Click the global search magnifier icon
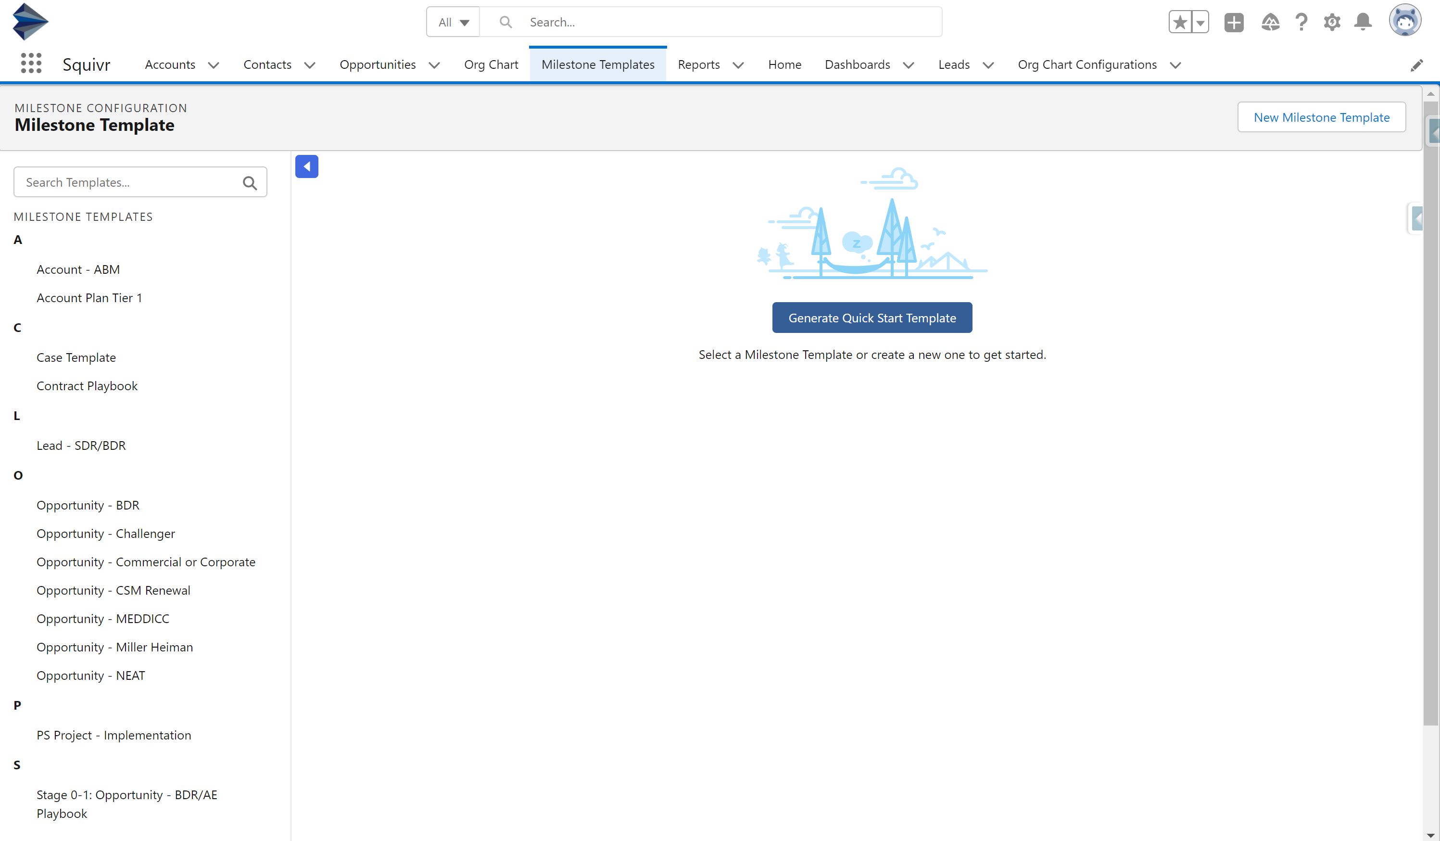Screen dimensions: 1440x841 point(505,22)
